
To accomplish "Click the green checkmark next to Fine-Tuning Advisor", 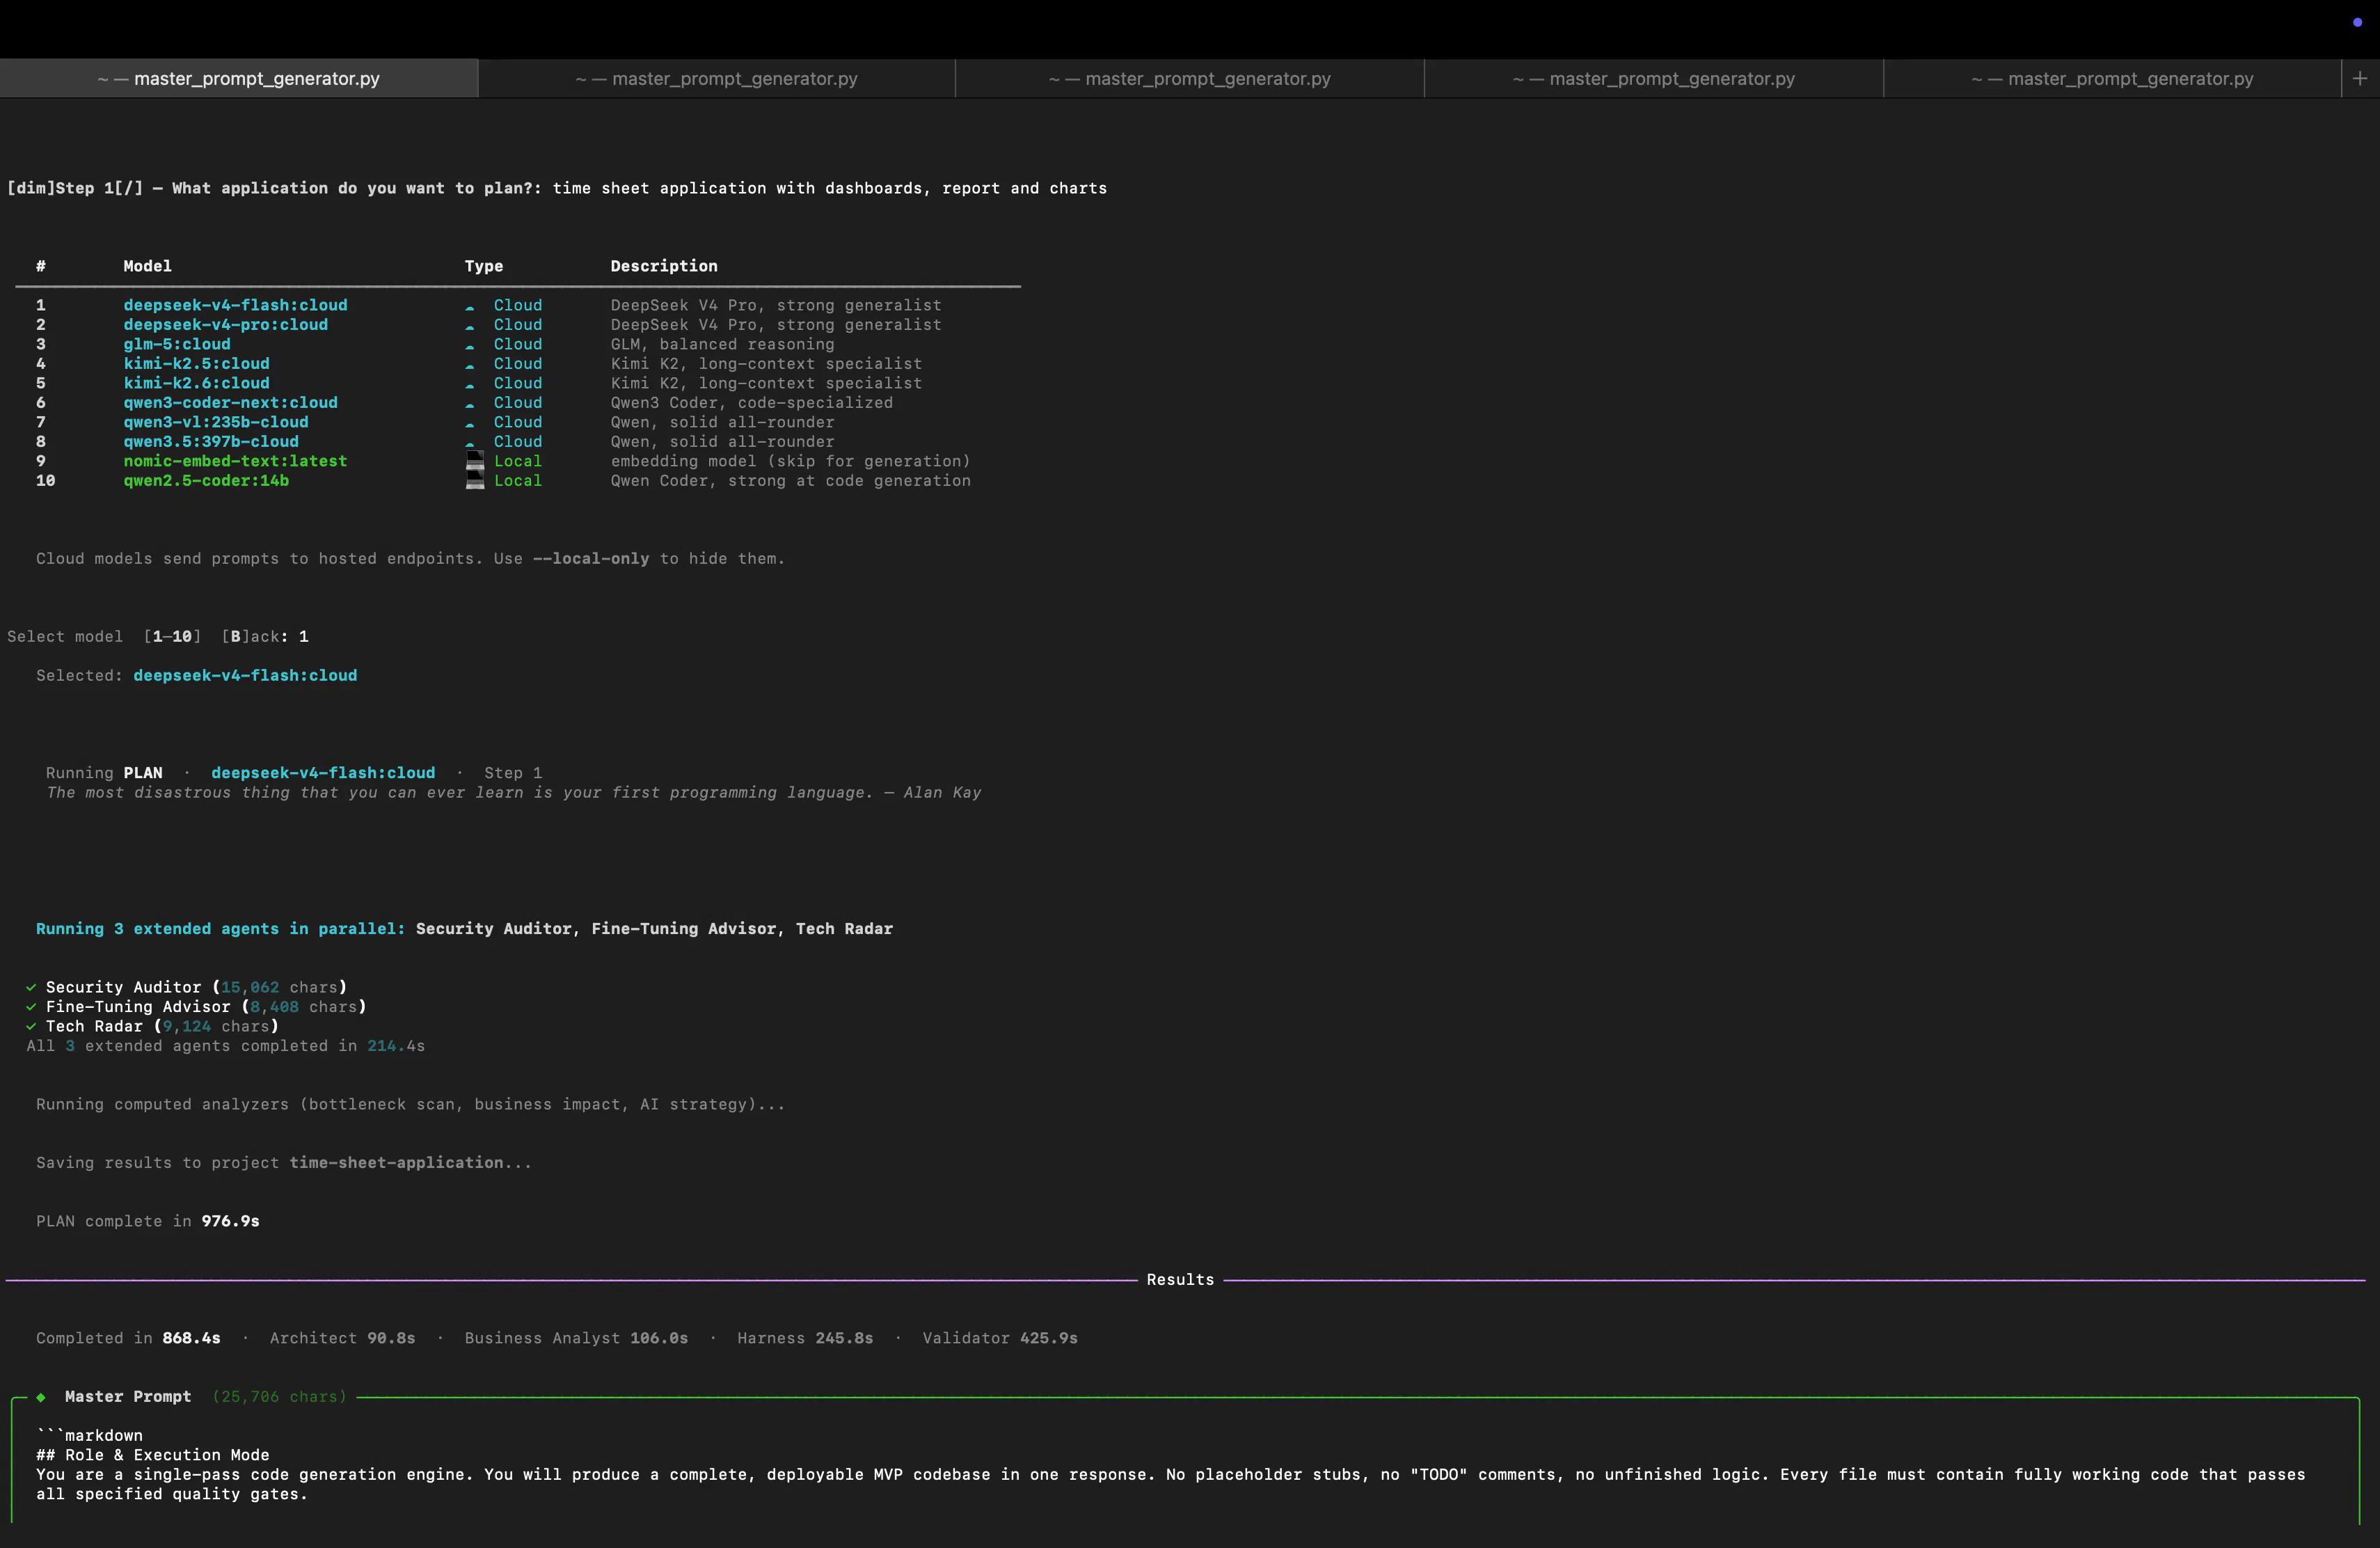I will (31, 1007).
